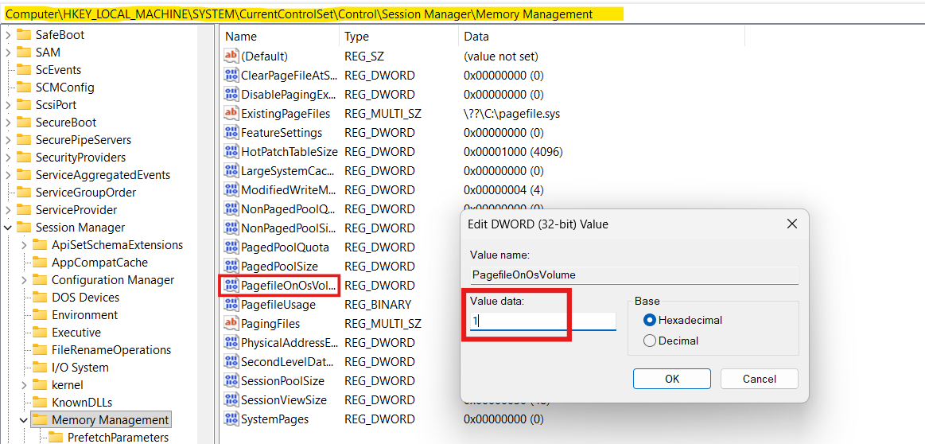Expand the kernel key
This screenshot has height=444, width=925.
24,385
